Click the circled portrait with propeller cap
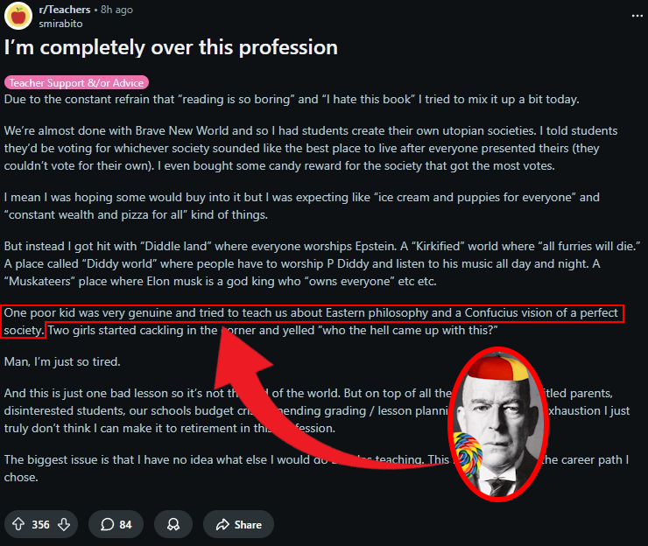The image size is (648, 546). tap(498, 424)
